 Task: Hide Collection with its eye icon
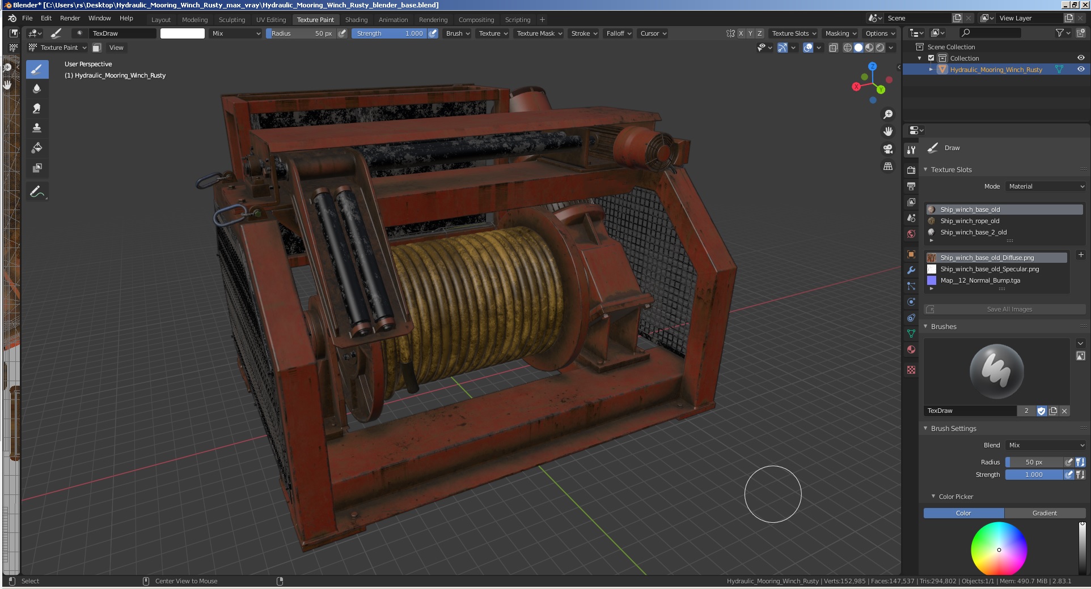[x=1081, y=58]
